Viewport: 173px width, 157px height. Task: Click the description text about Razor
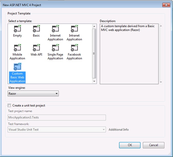tap(128, 28)
